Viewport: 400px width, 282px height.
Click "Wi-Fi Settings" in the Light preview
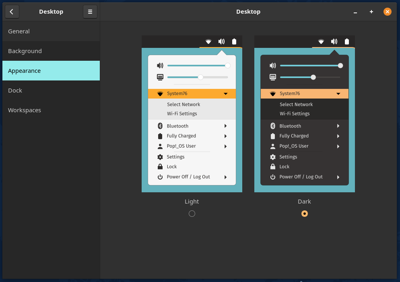182,114
